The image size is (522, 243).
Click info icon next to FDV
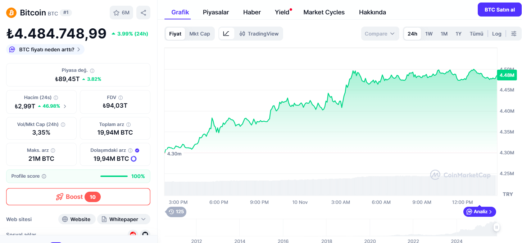pyautogui.click(x=121, y=98)
